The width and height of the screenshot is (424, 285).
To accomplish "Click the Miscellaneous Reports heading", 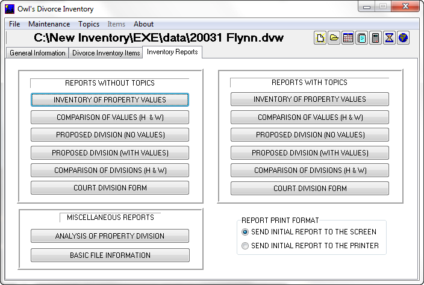I will tap(110, 218).
